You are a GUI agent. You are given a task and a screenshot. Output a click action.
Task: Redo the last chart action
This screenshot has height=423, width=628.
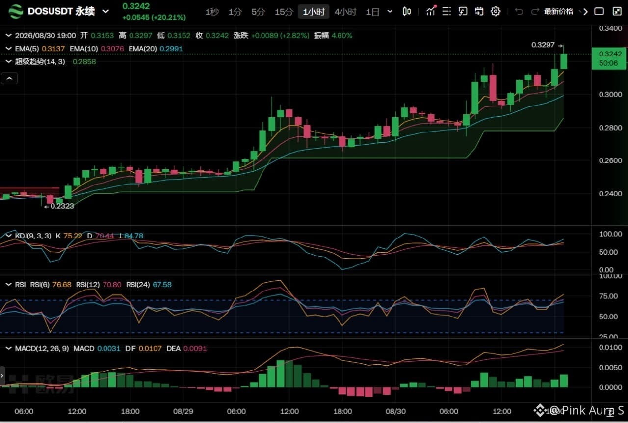535,11
